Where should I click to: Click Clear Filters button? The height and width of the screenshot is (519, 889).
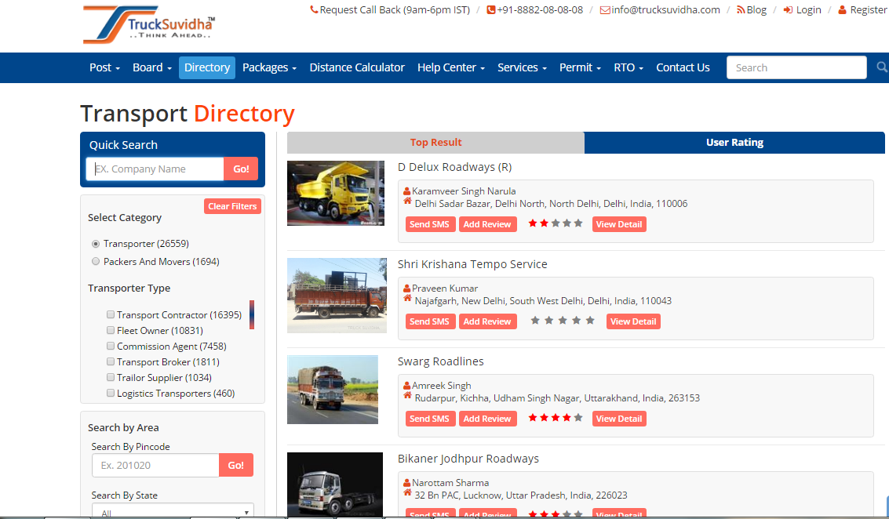coord(232,206)
